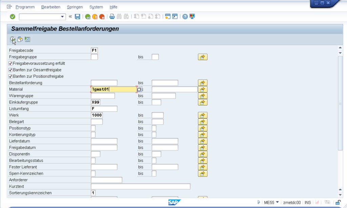Toggle Banfen zur Gesamtfreigabe checkbox
Screen dimensions: 347x208
pyautogui.click(x=11, y=70)
